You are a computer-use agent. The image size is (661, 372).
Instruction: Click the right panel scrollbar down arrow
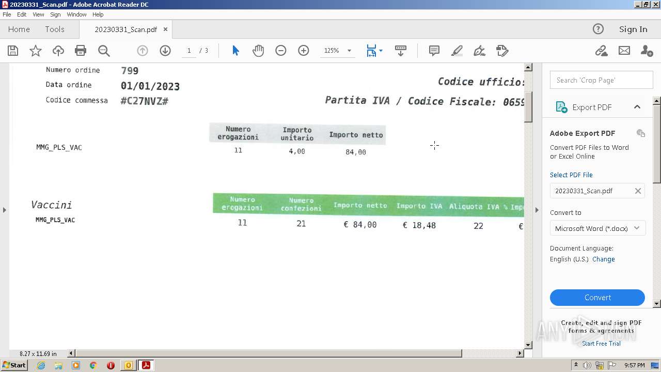click(657, 303)
